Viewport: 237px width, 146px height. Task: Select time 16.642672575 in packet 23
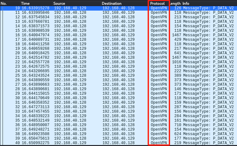pos(36,66)
